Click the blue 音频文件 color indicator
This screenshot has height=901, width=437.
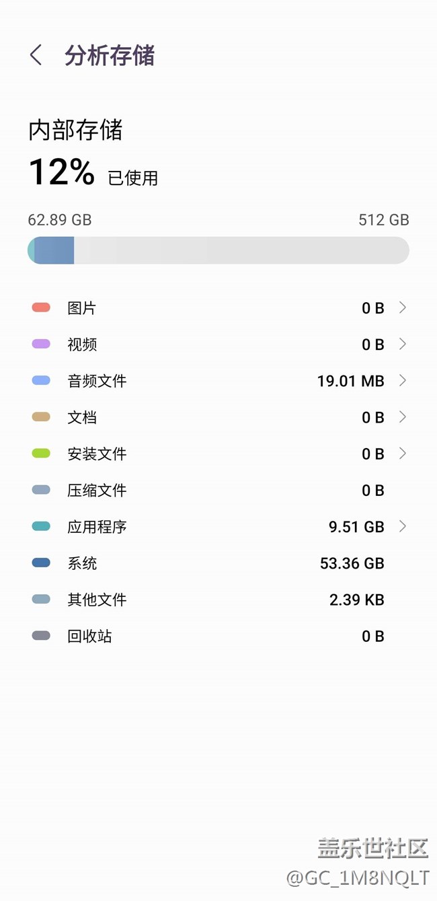41,380
